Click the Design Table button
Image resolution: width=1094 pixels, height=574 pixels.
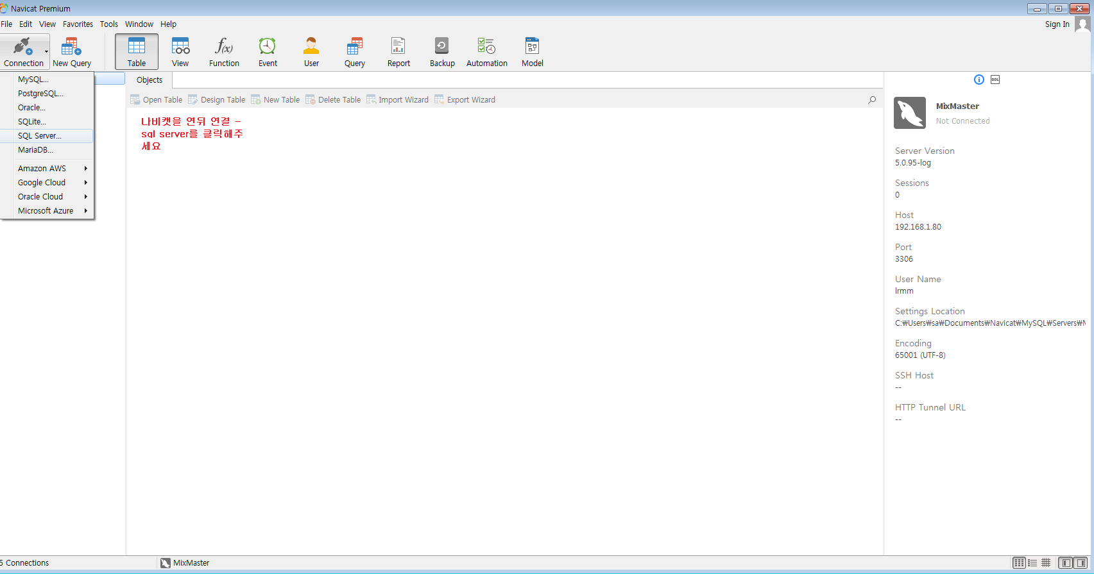point(217,100)
